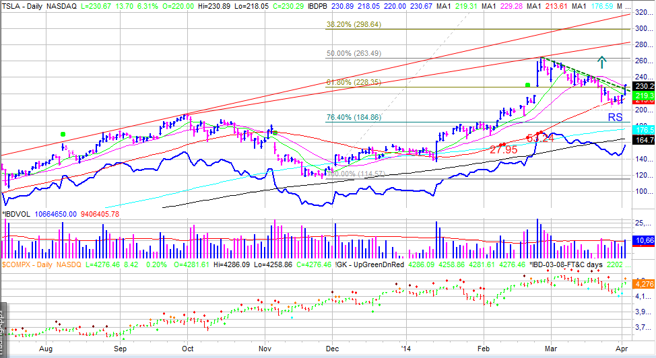Click the Mar label on time axis
This screenshot has height=358, width=656.
click(x=551, y=349)
